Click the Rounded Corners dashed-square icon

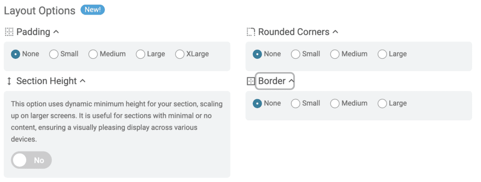pyautogui.click(x=251, y=32)
